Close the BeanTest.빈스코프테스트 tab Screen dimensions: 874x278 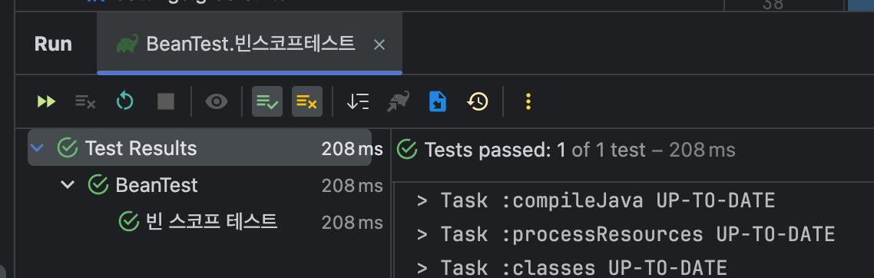379,45
